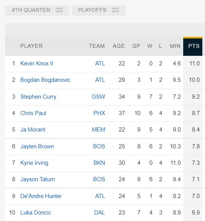Sort by TEAM column header
Screen dimensions: 205x221
pos(97,46)
